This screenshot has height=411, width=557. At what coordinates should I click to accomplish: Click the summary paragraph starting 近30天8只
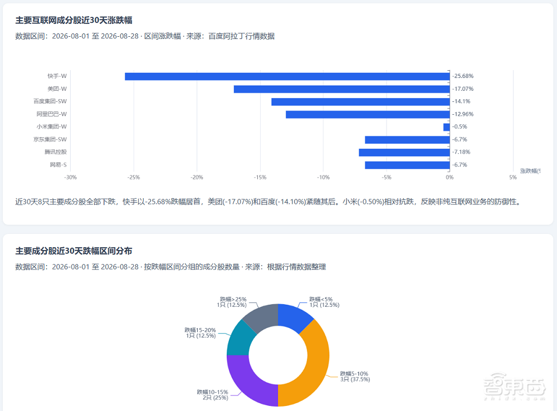click(x=269, y=202)
